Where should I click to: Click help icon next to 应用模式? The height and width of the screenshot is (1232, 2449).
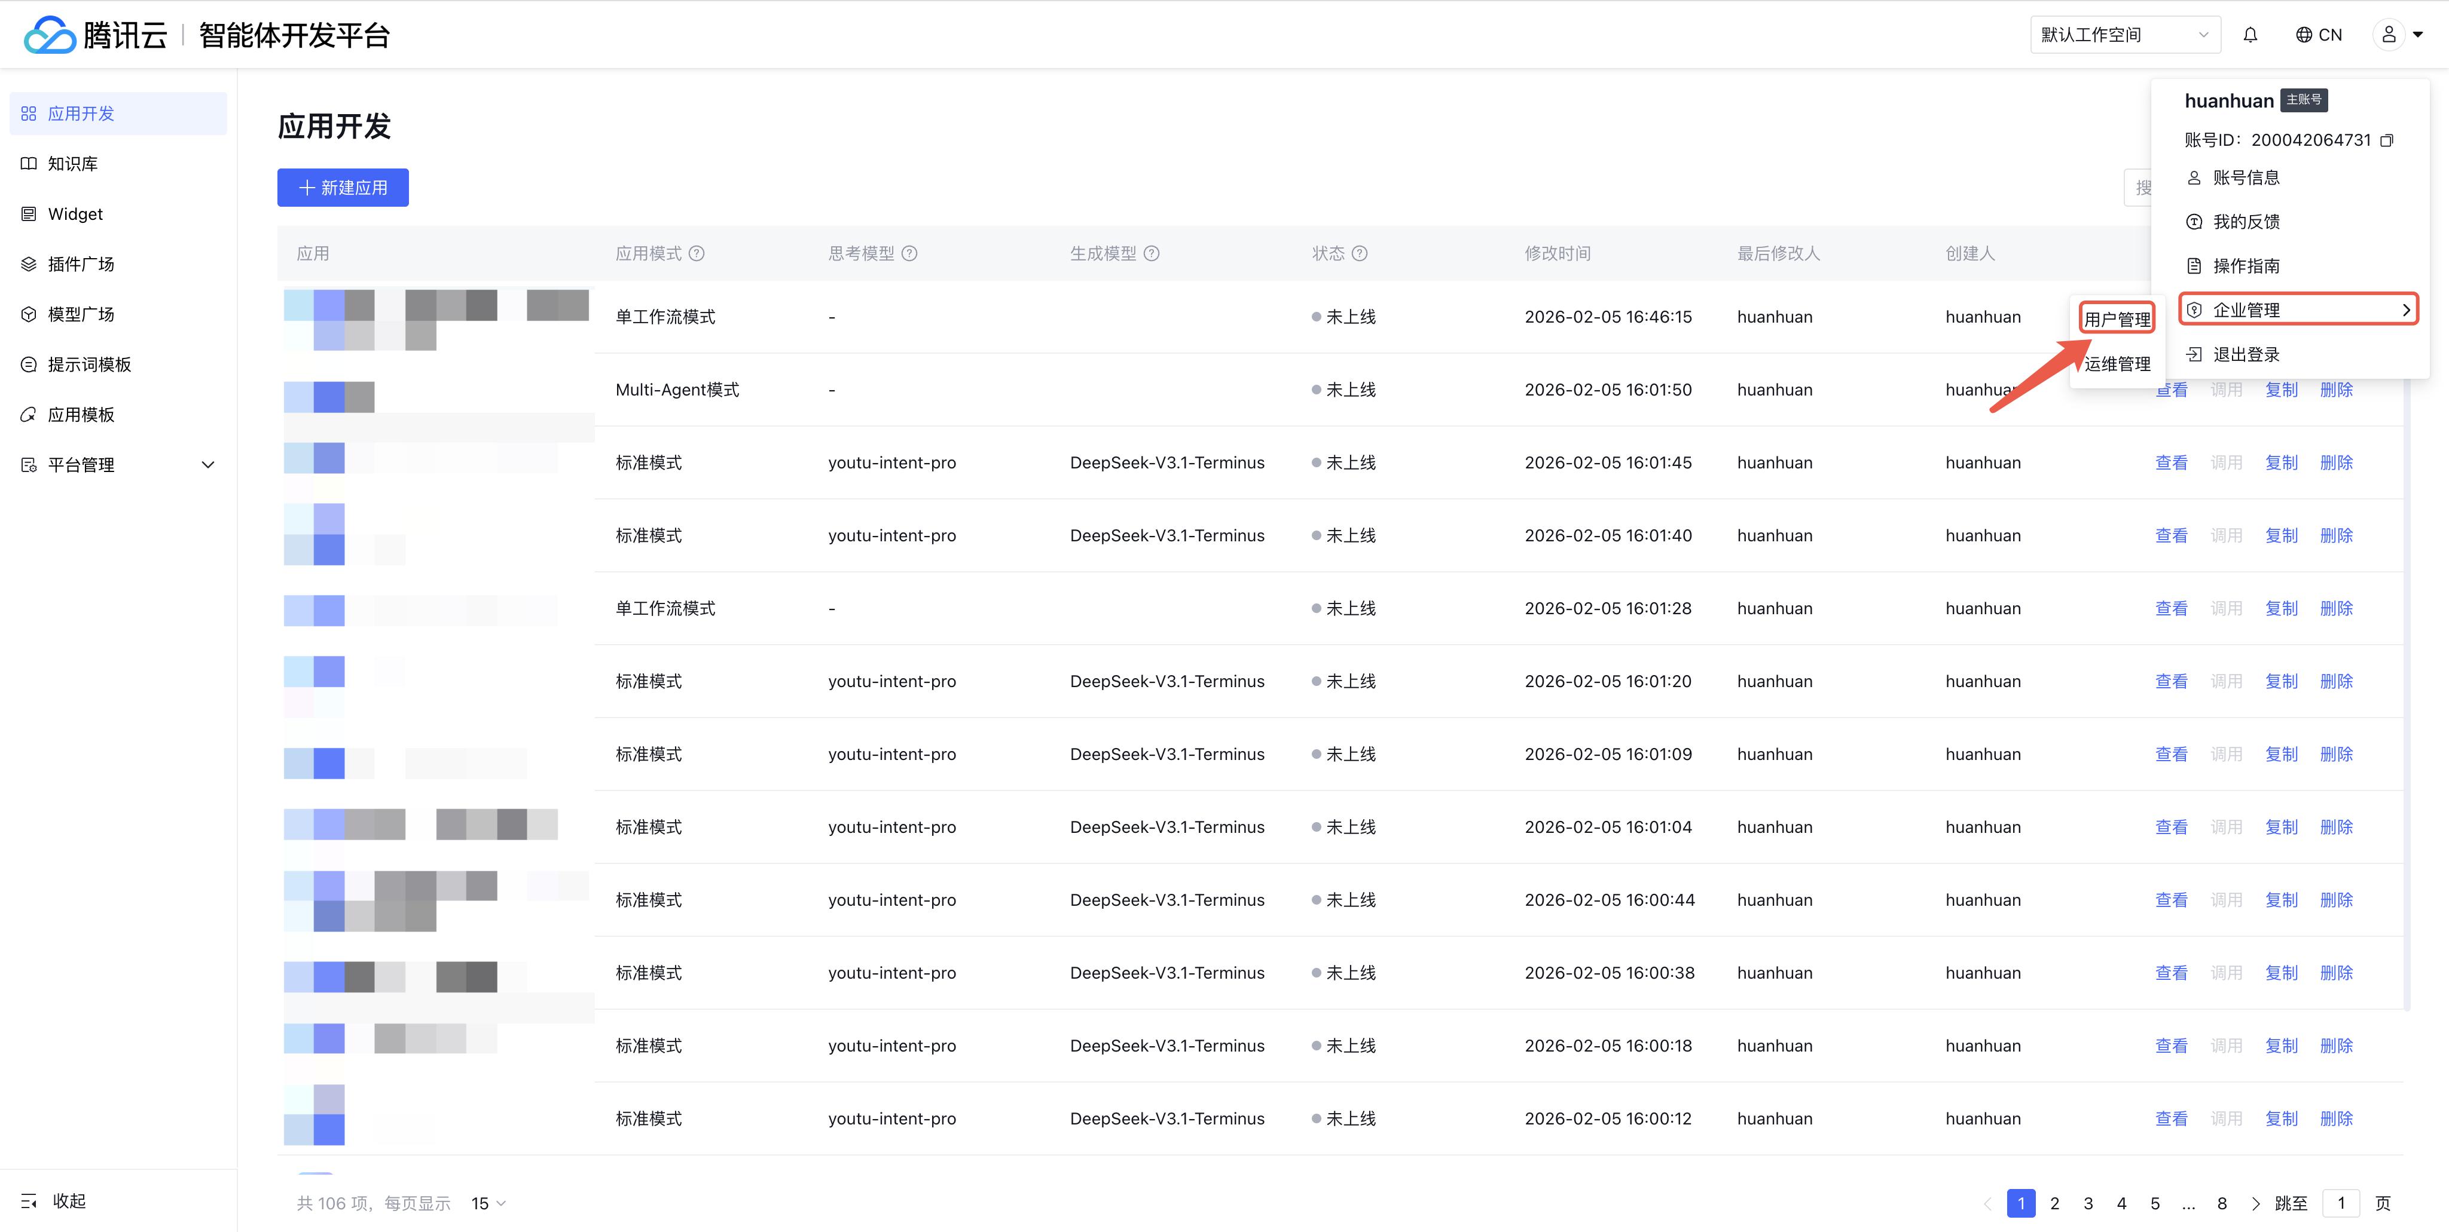[x=697, y=253]
